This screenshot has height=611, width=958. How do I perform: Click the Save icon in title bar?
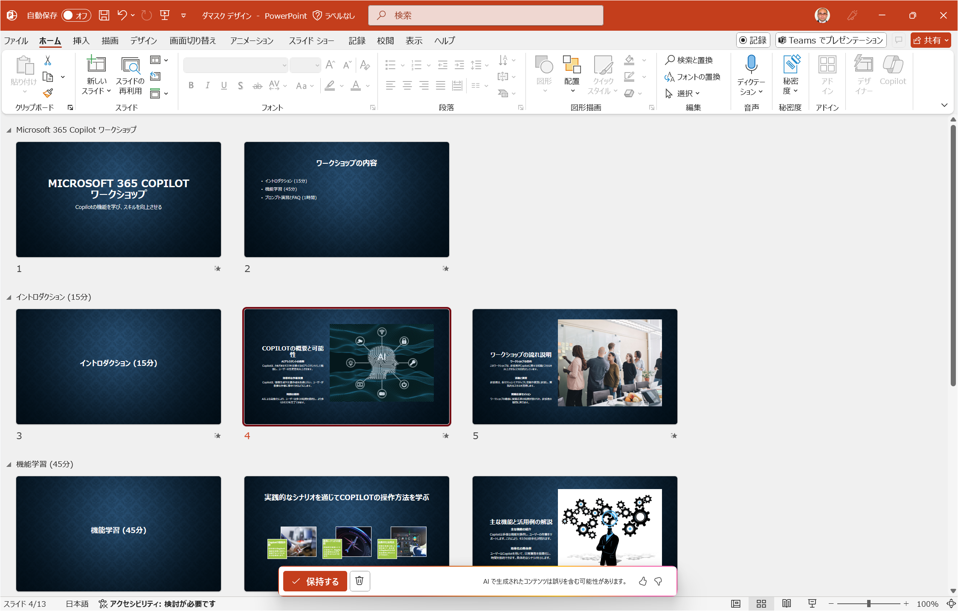click(x=104, y=16)
